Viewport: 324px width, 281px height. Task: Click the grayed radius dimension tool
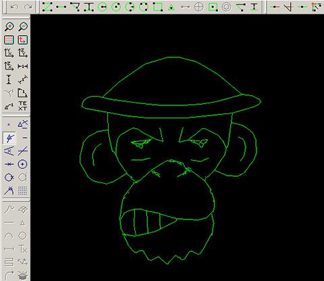[9, 93]
